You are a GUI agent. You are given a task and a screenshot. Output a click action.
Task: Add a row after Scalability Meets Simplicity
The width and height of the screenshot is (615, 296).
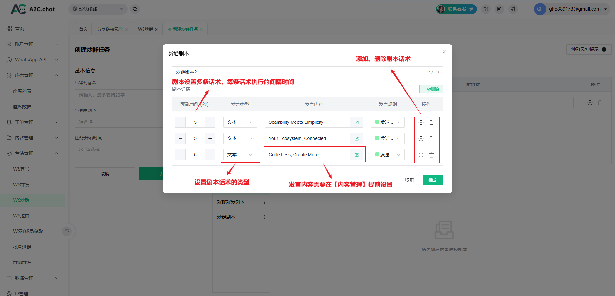pyautogui.click(x=421, y=122)
